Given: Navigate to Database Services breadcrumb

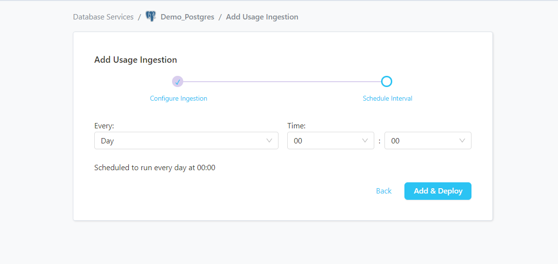Looking at the screenshot, I should [x=103, y=17].
